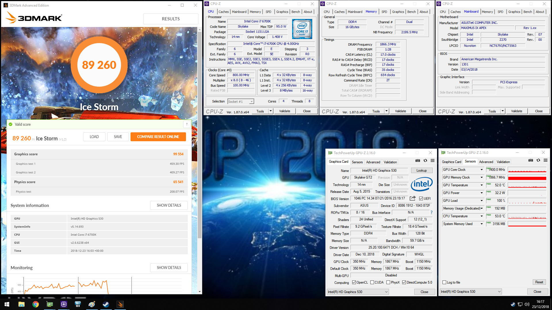552x310 pixels.
Task: Open the System Memory Used dropdown
Action: coord(482,224)
